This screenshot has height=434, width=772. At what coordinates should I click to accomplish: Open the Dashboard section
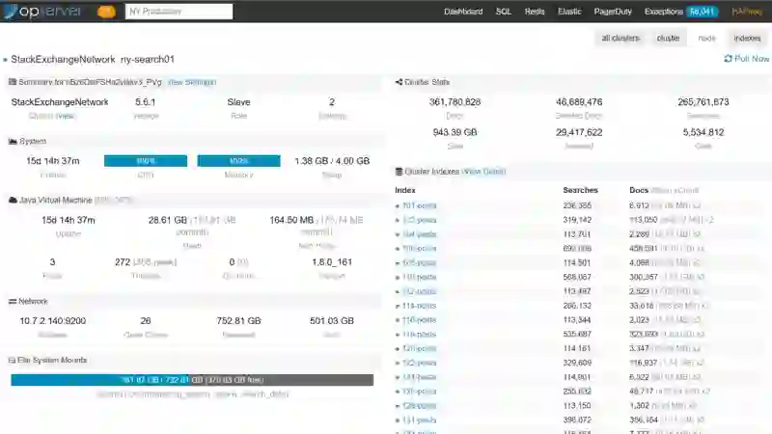coord(463,12)
